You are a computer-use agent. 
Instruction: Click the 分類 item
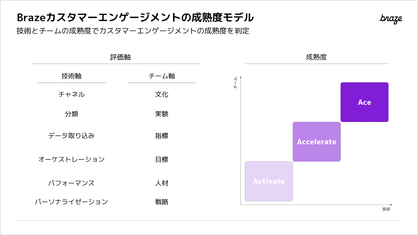click(x=71, y=114)
